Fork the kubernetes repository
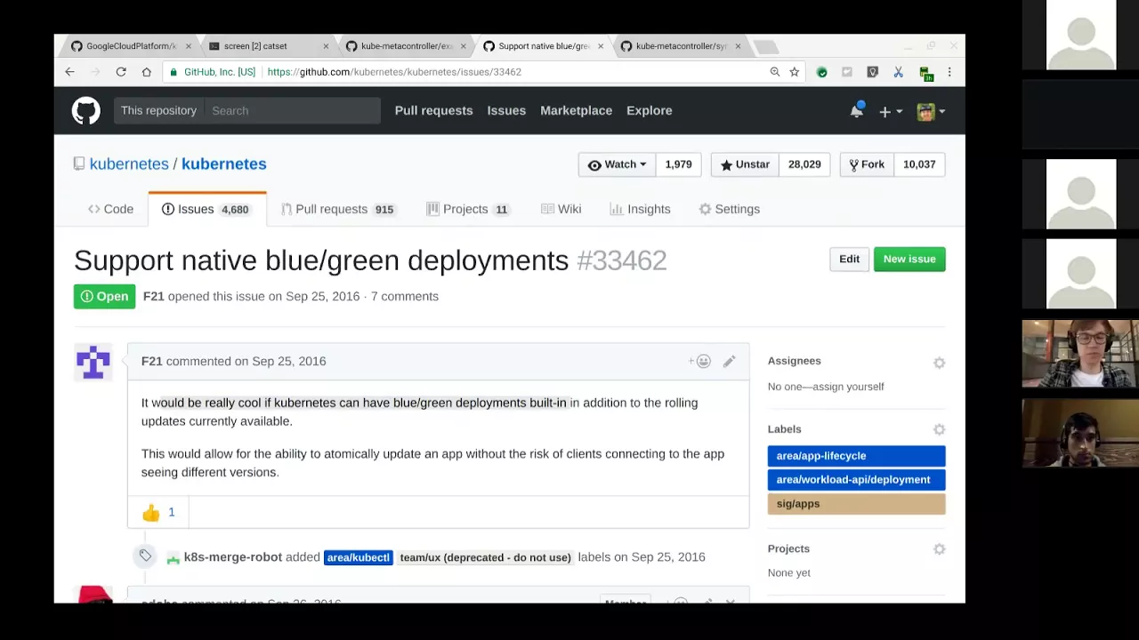This screenshot has height=640, width=1139. [x=867, y=164]
